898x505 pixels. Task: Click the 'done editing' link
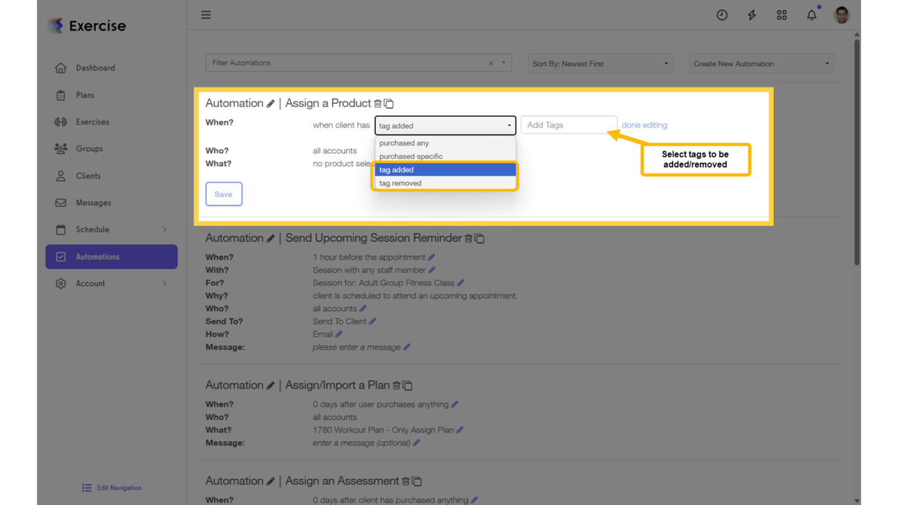(x=644, y=124)
